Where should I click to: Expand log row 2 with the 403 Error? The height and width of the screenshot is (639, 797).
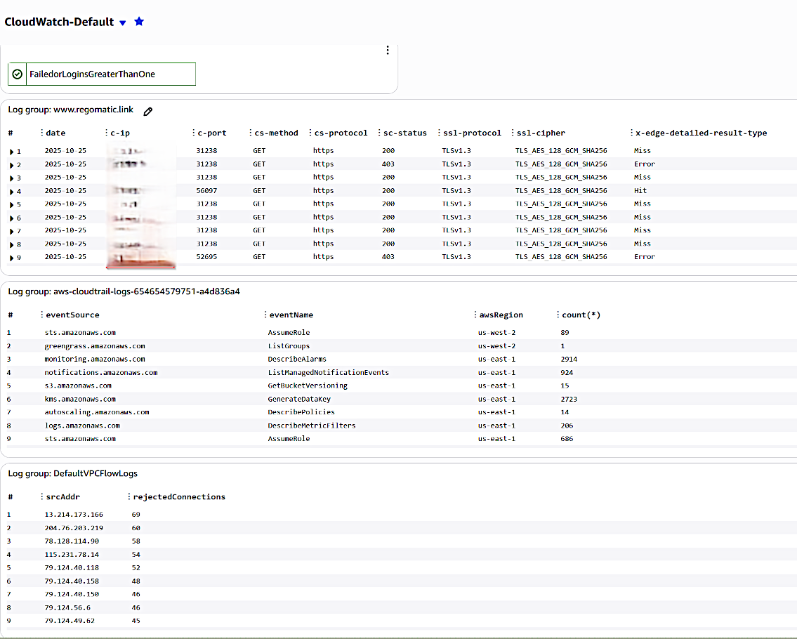pos(11,164)
